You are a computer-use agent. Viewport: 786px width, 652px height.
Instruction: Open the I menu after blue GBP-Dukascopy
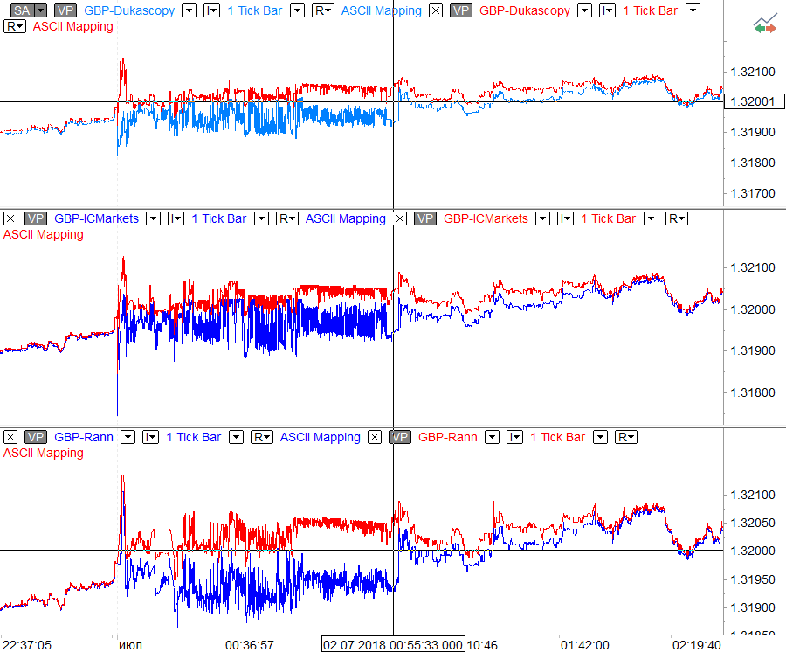212,10
